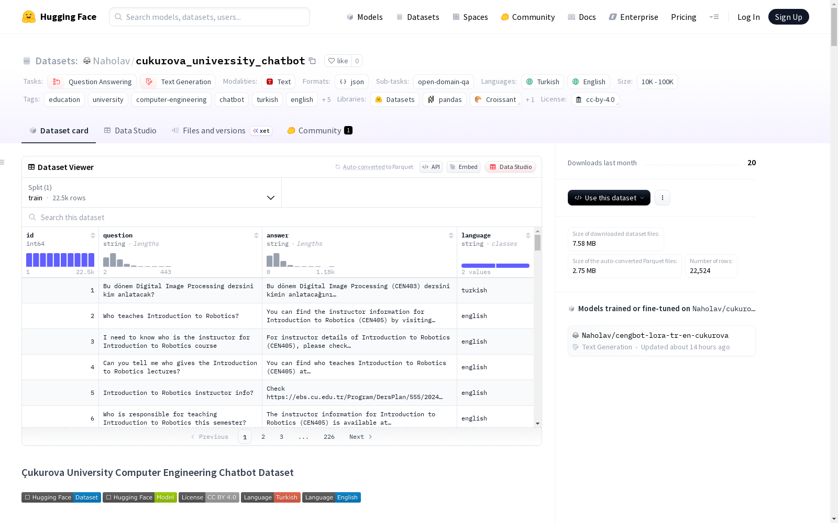The width and height of the screenshot is (838, 523).
Task: Sort the answer column
Action: [451, 235]
